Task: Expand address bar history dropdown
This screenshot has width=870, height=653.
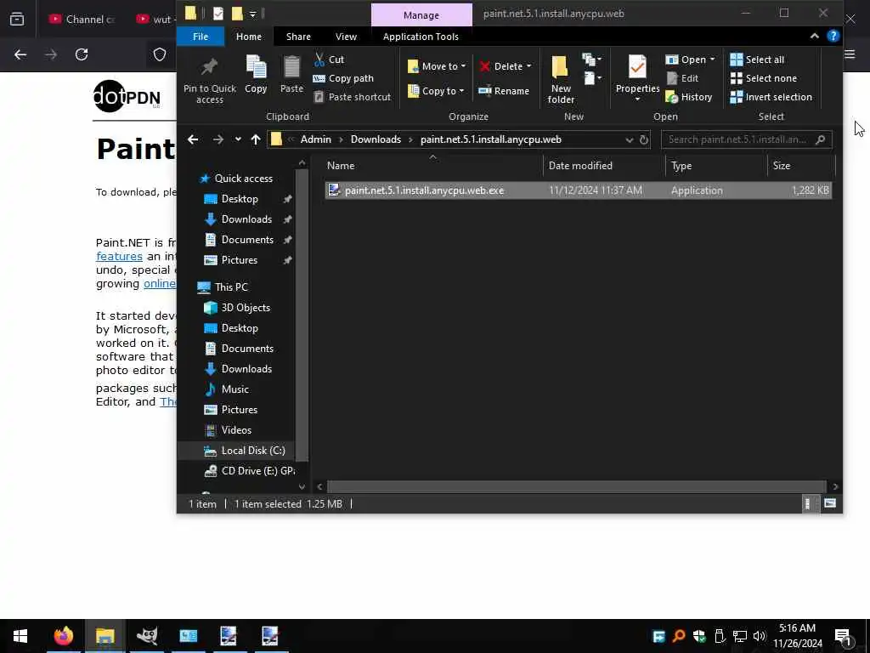Action: 629,140
